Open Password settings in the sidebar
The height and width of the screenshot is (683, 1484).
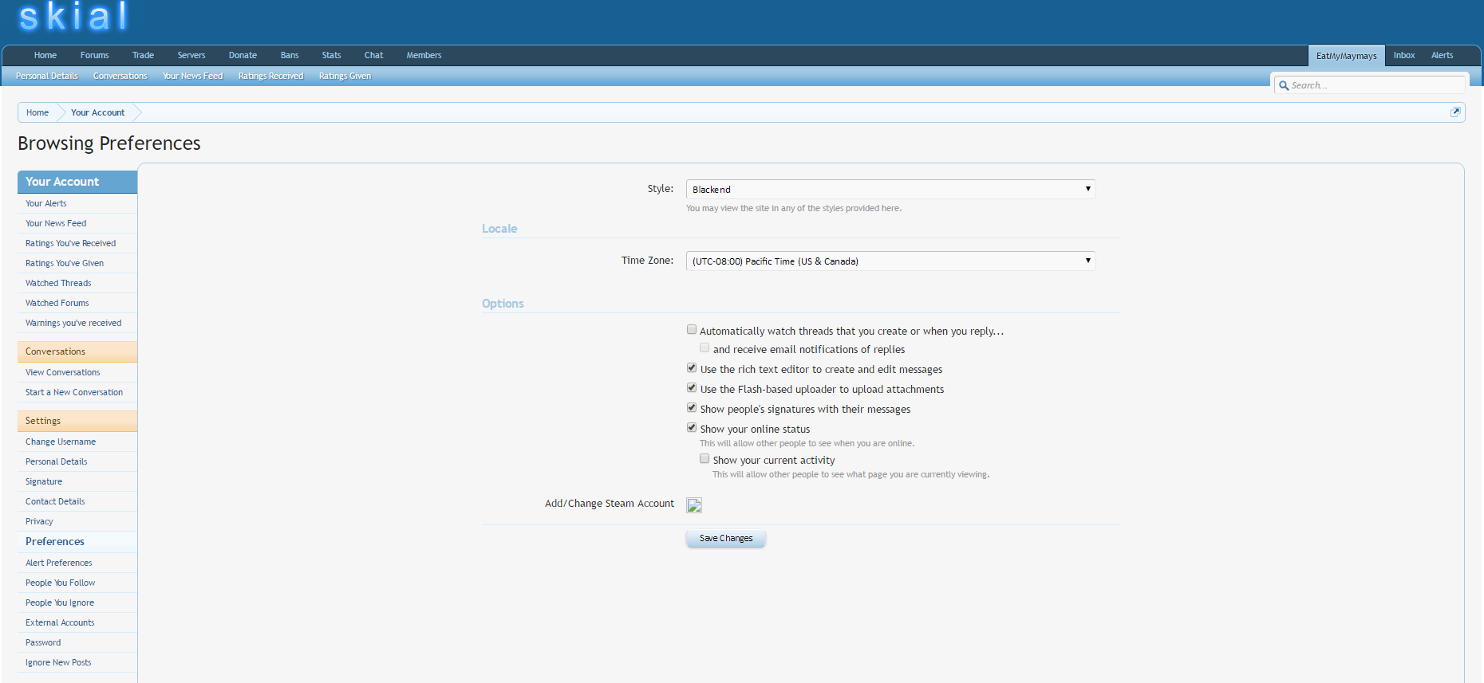click(x=77, y=642)
